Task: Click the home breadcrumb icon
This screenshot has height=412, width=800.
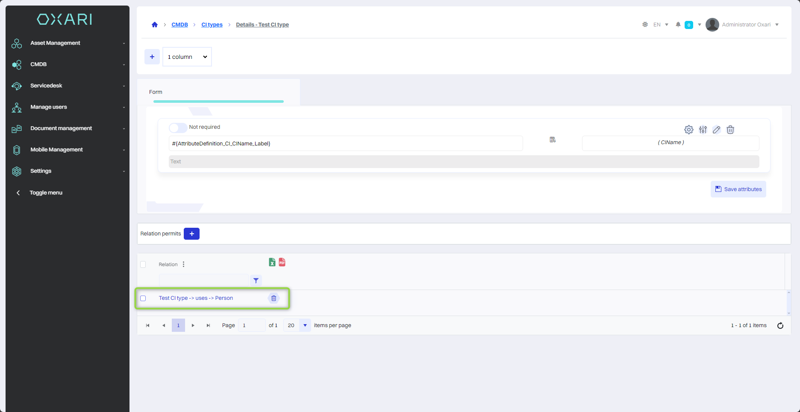Action: 155,25
